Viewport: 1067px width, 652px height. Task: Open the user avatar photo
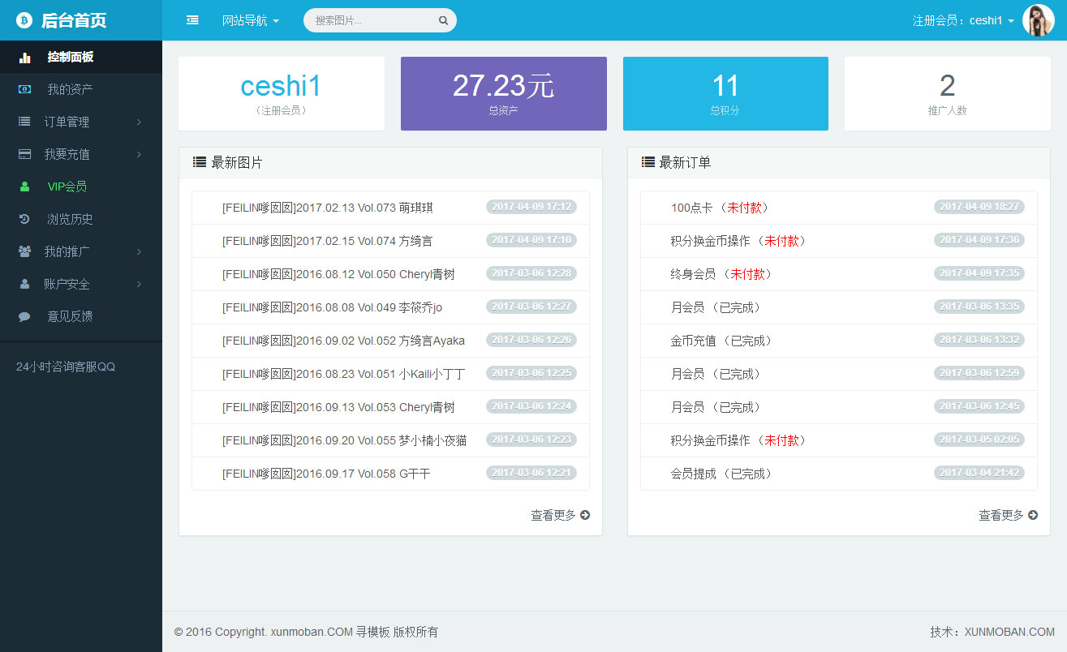tap(1038, 20)
